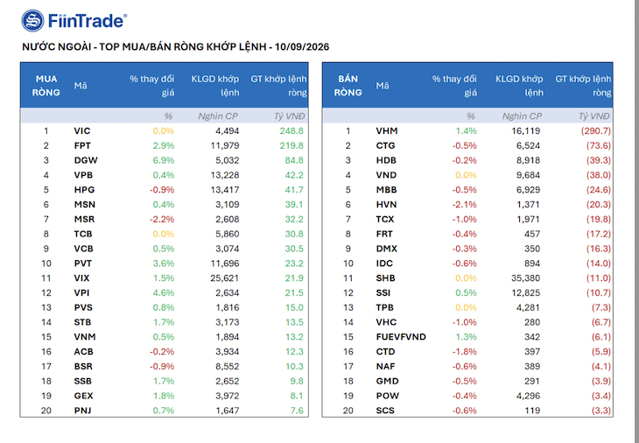The height and width of the screenshot is (443, 639).
Task: Select the GEX ticker
Action: pos(83,396)
